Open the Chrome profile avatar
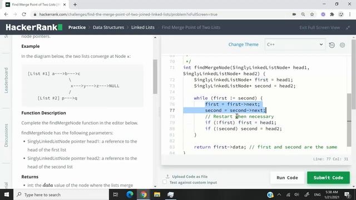The width and height of the screenshot is (356, 200). pyautogui.click(x=341, y=14)
